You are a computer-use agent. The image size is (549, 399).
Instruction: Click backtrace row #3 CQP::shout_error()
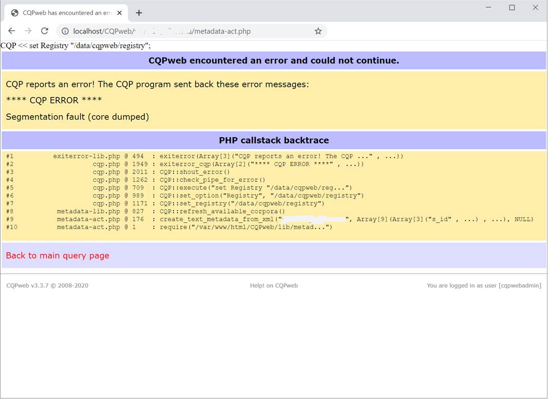(118, 172)
